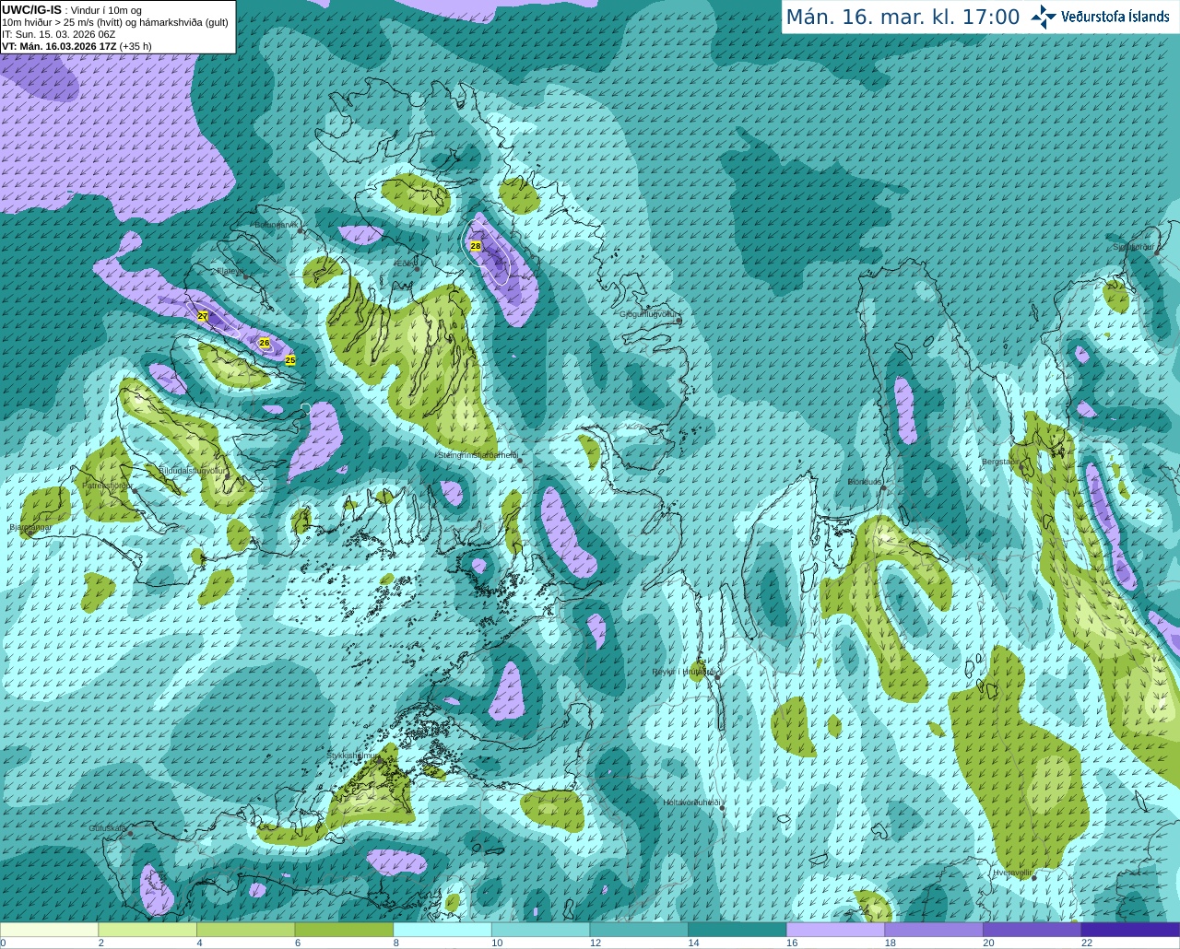Select the 0–2 m/s legend color
The height and width of the screenshot is (949, 1180).
click(x=49, y=930)
